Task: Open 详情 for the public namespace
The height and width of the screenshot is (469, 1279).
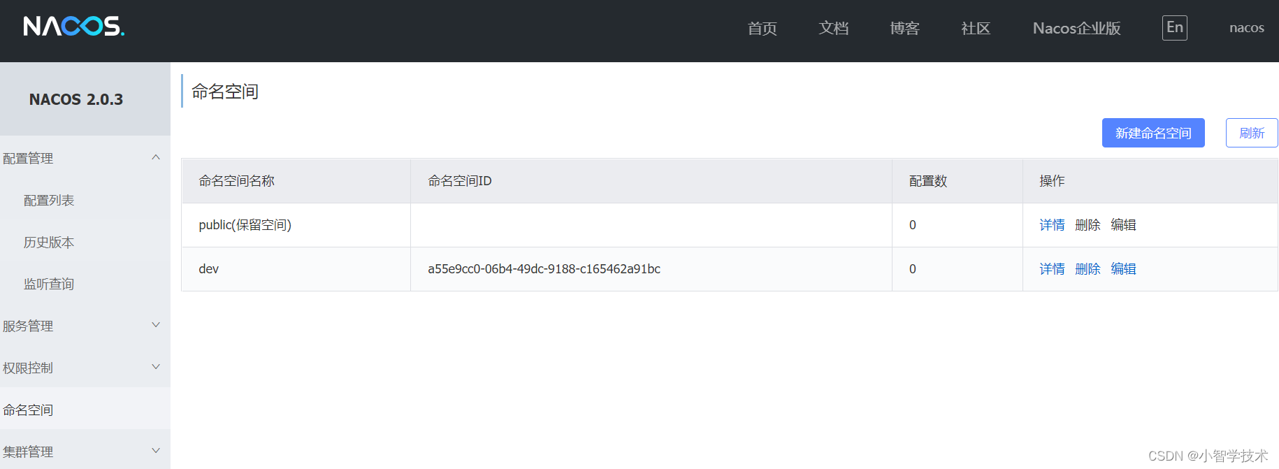Action: point(1052,225)
